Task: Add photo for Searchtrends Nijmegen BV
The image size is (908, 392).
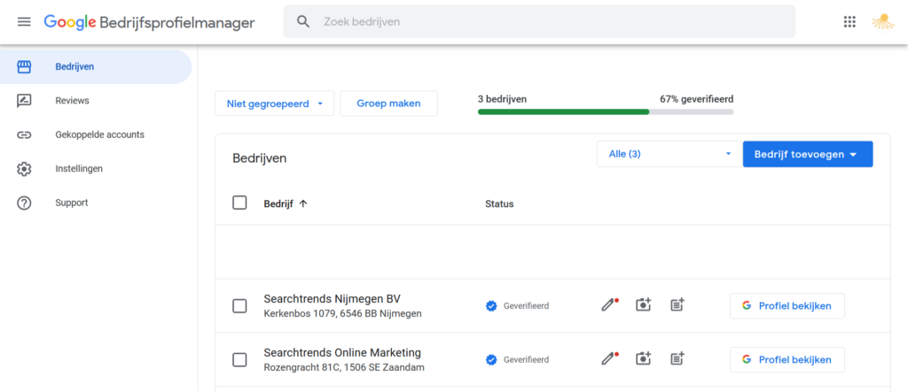Action: click(x=643, y=304)
